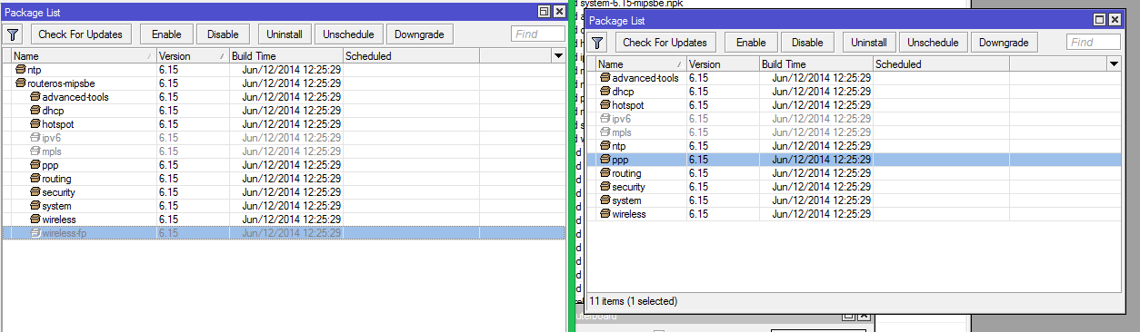Screen dimensions: 1140x332
Task: Click 6.15 version in right ppp row
Action: [x=698, y=160]
